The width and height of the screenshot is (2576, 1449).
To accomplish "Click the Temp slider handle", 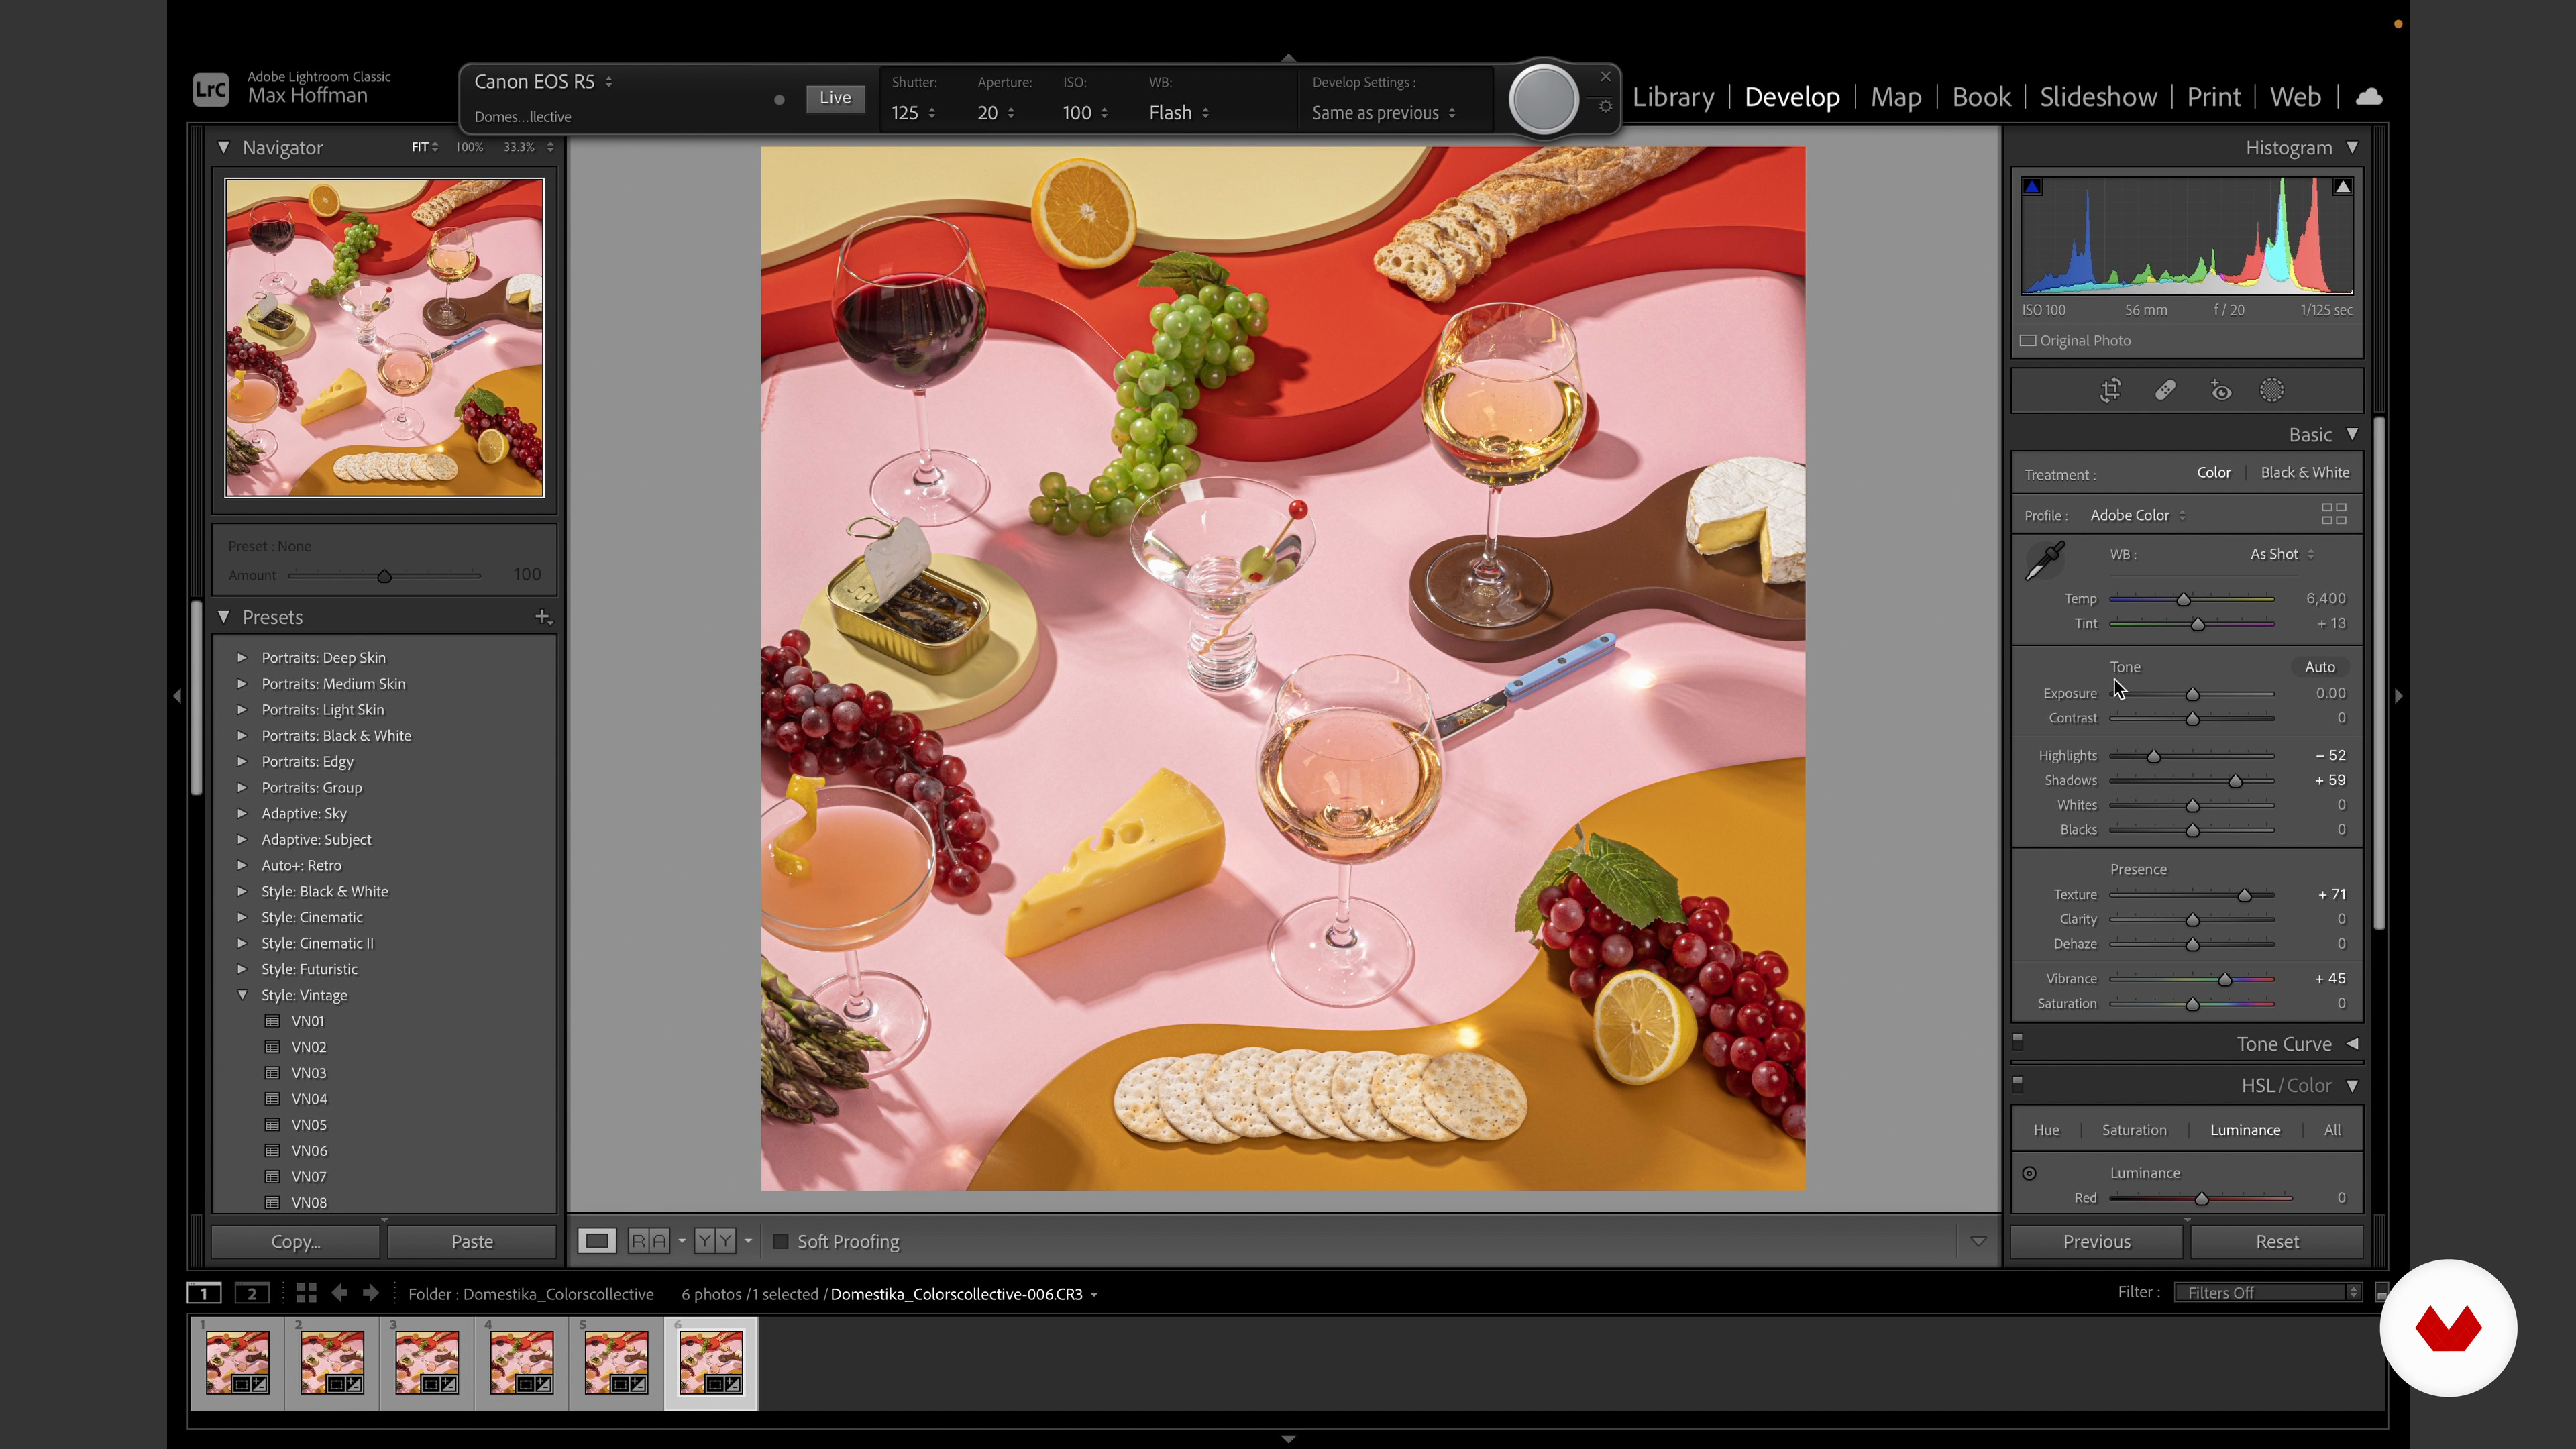I will click(x=2184, y=599).
